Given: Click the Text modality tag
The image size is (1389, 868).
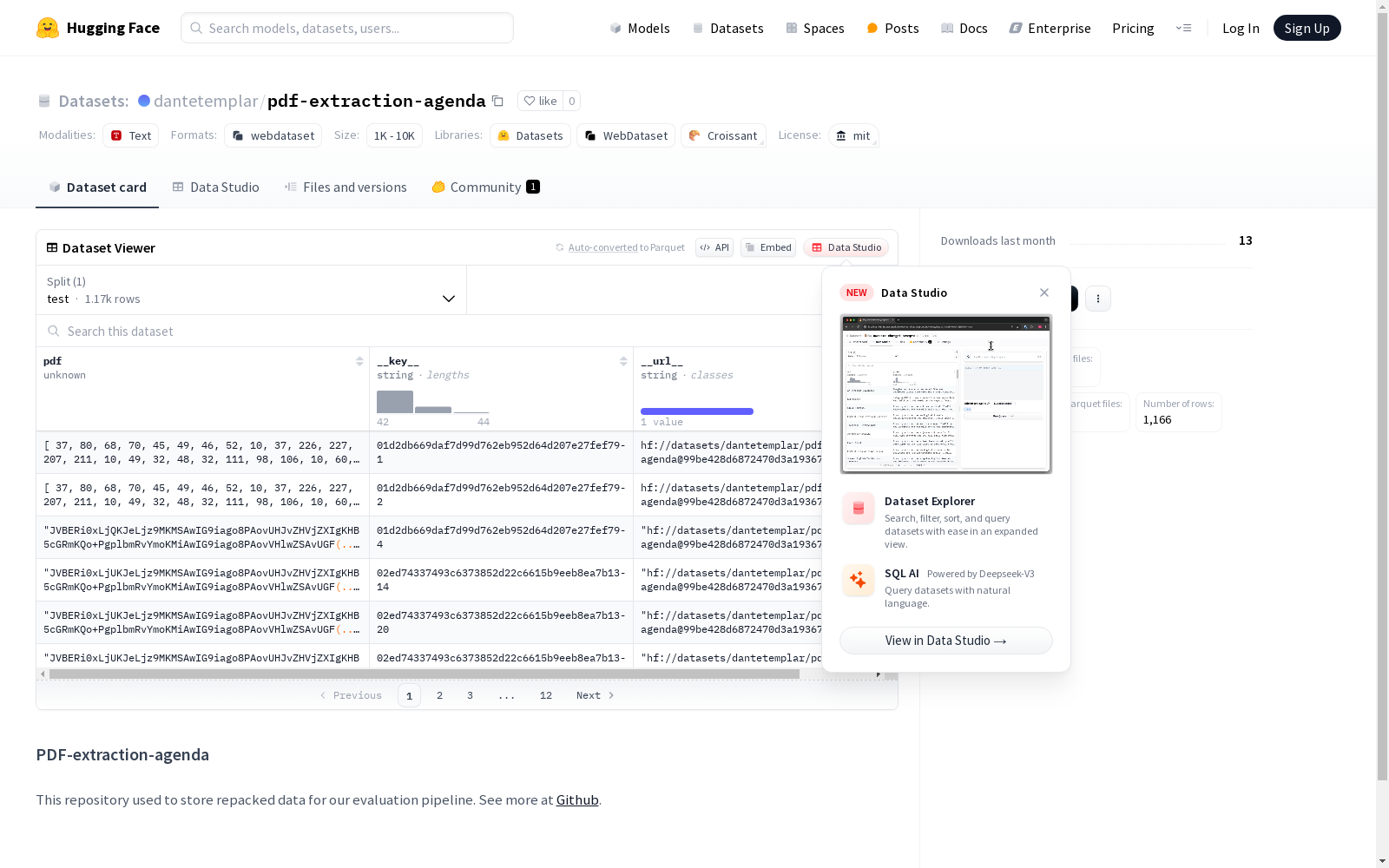Looking at the screenshot, I should 131,135.
